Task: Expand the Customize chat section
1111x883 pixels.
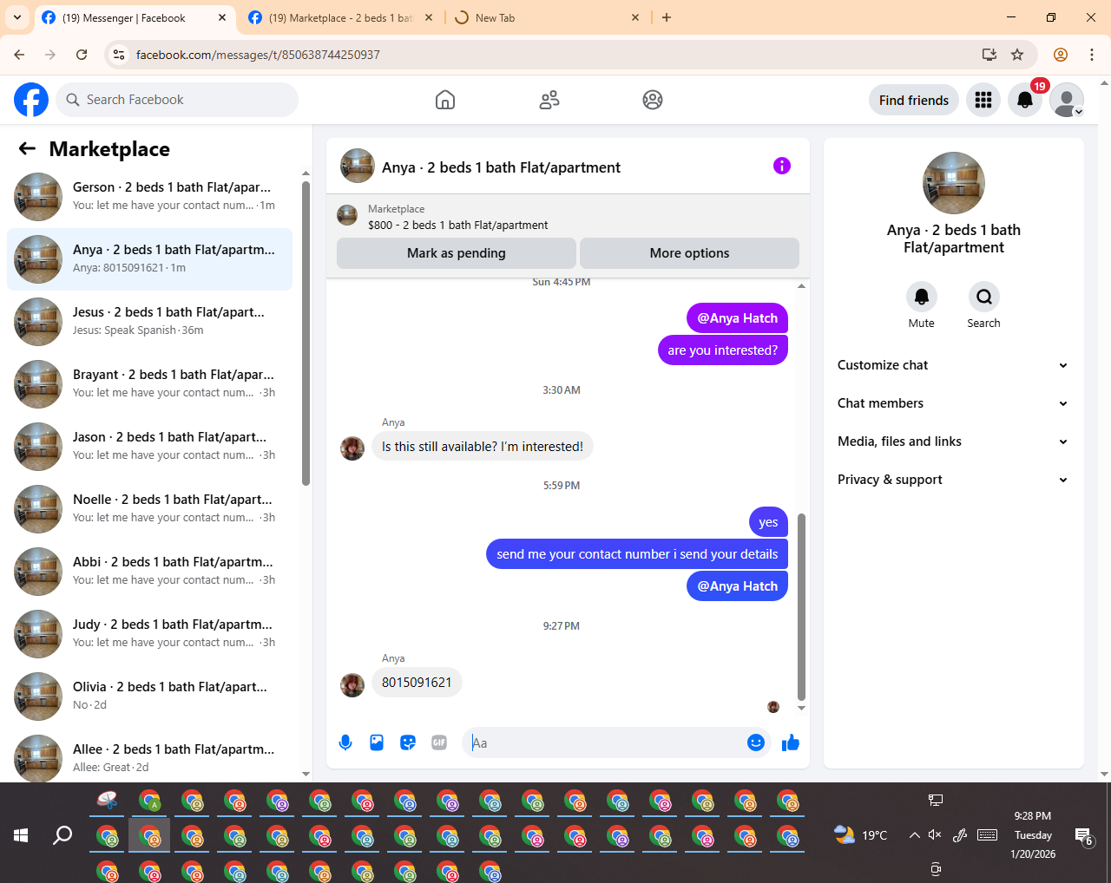Action: [x=953, y=365]
